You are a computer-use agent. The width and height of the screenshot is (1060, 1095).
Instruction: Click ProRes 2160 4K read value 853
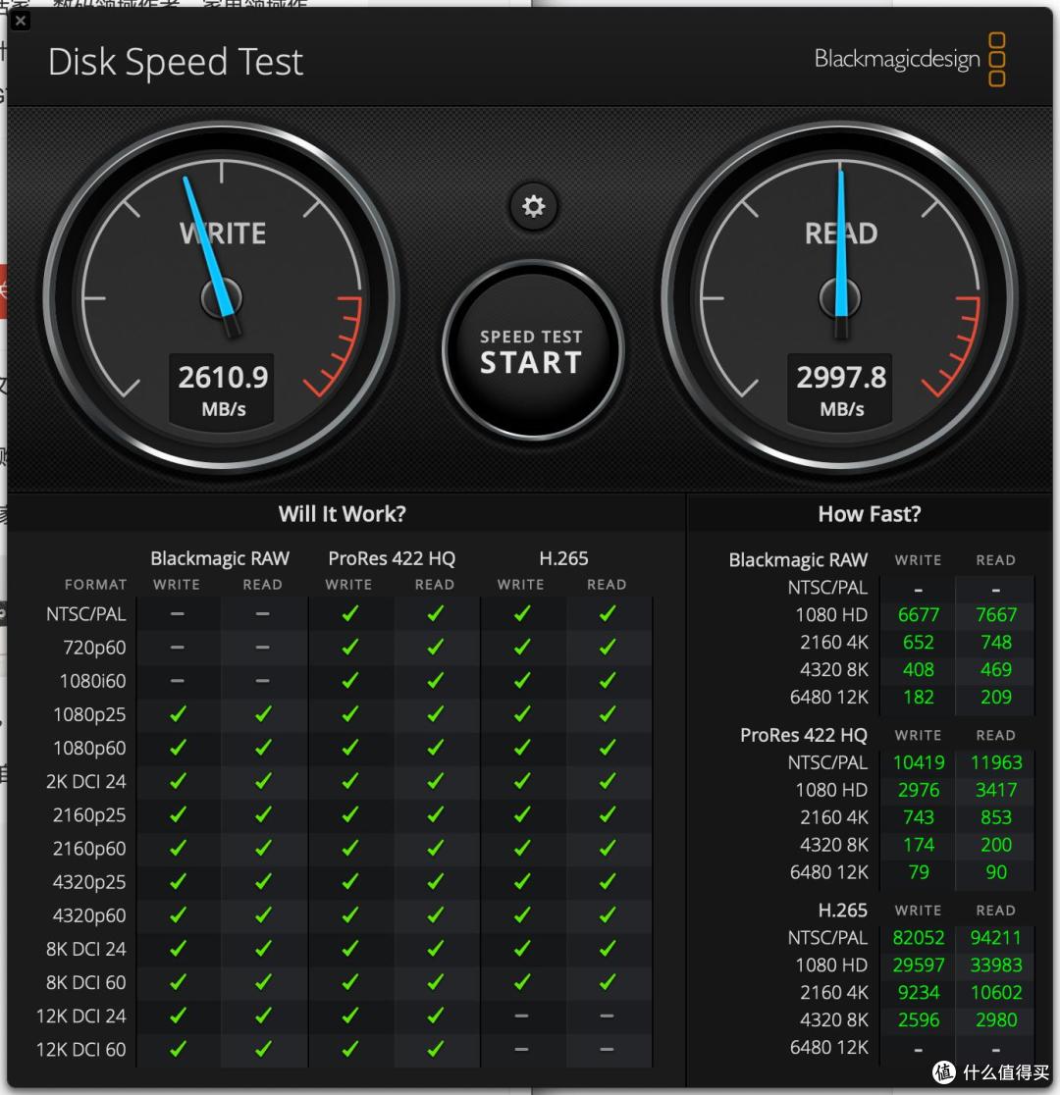[996, 817]
